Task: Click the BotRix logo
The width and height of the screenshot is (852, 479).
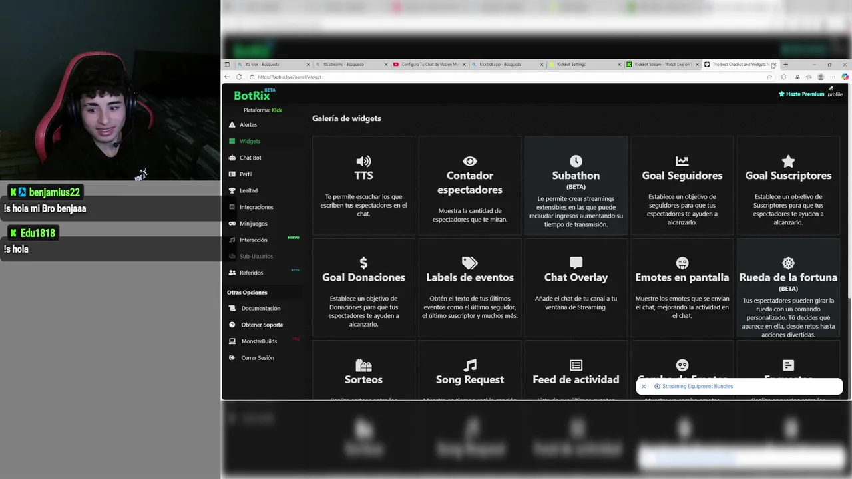Action: point(254,94)
